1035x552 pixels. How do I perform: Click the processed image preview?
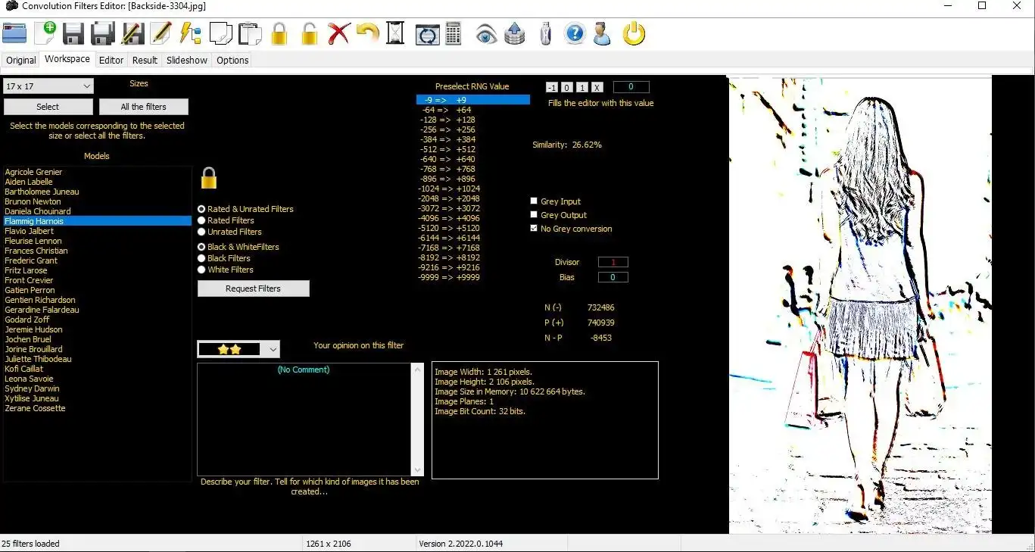click(x=860, y=305)
